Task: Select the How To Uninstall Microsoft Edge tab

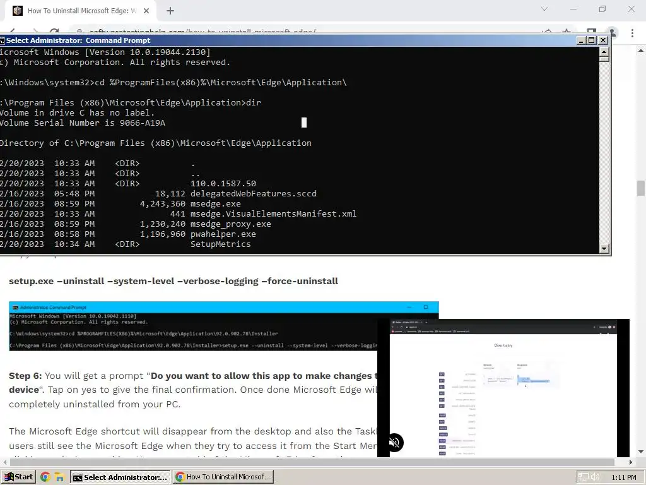Action: click(80, 11)
